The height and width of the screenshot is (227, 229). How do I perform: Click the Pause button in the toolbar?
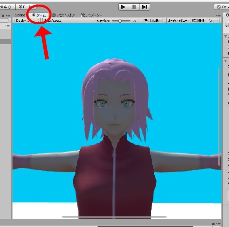[134, 7]
